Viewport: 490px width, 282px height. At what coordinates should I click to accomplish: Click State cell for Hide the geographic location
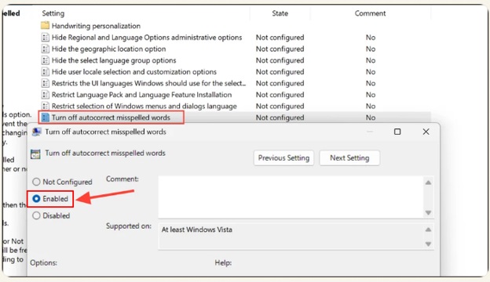pyautogui.click(x=280, y=49)
